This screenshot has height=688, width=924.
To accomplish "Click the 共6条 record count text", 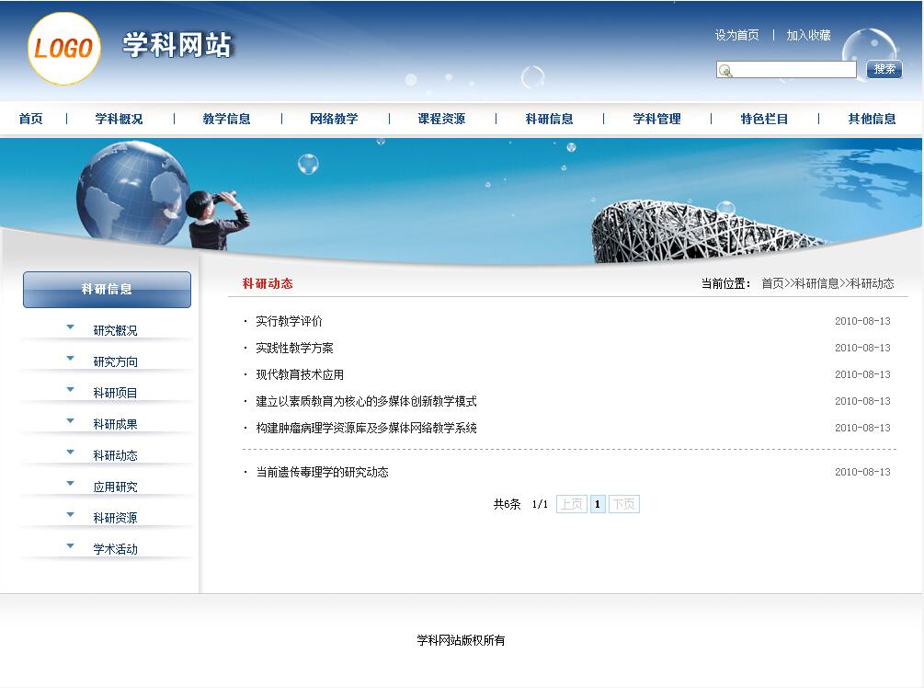I will 507,504.
